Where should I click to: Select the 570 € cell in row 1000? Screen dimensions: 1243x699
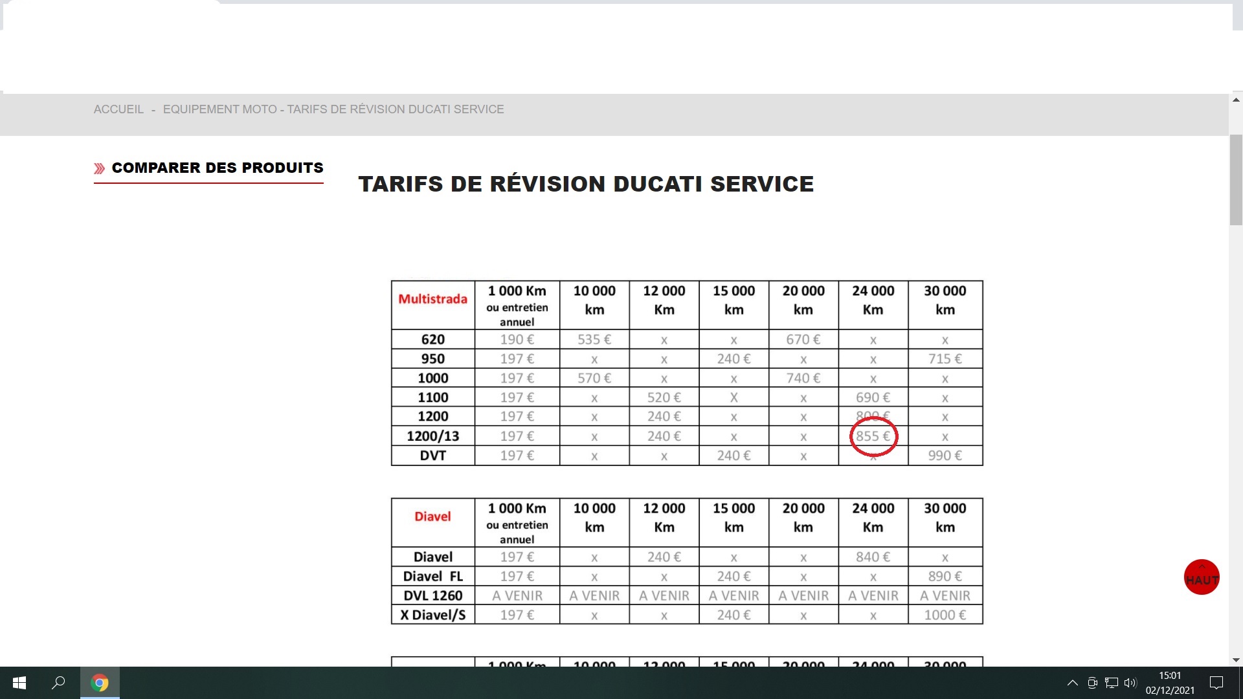pos(594,378)
